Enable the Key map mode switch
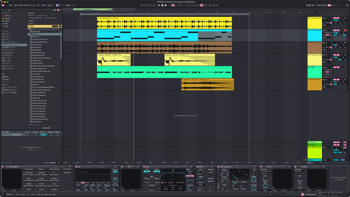Viewport: 350px width, 197px height. click(x=313, y=5)
